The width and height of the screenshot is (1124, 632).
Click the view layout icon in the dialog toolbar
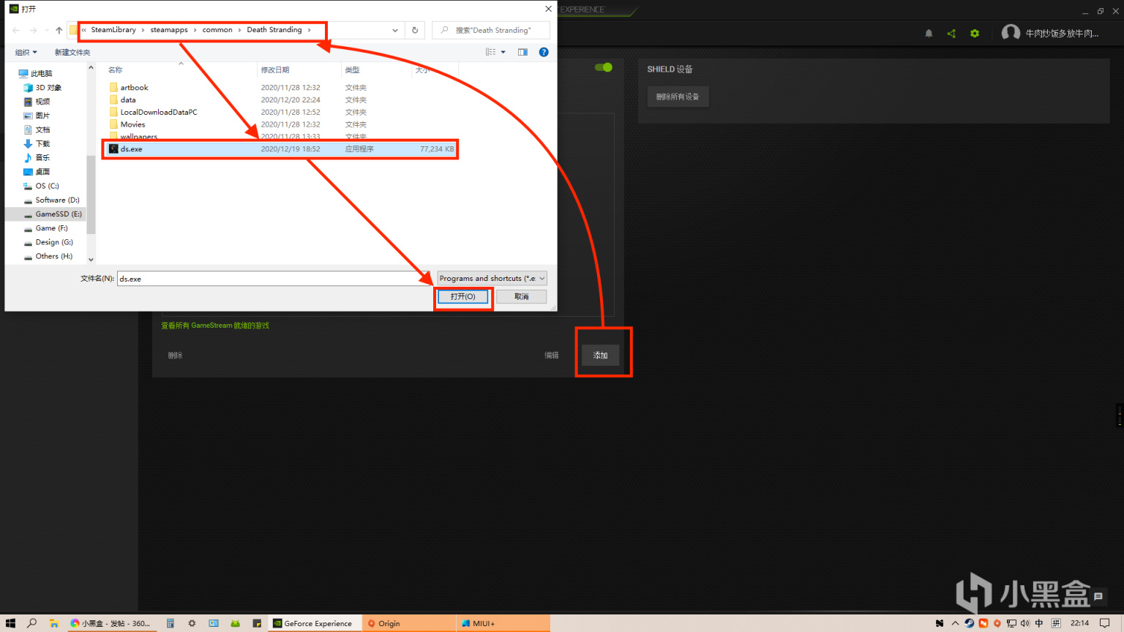(x=490, y=52)
